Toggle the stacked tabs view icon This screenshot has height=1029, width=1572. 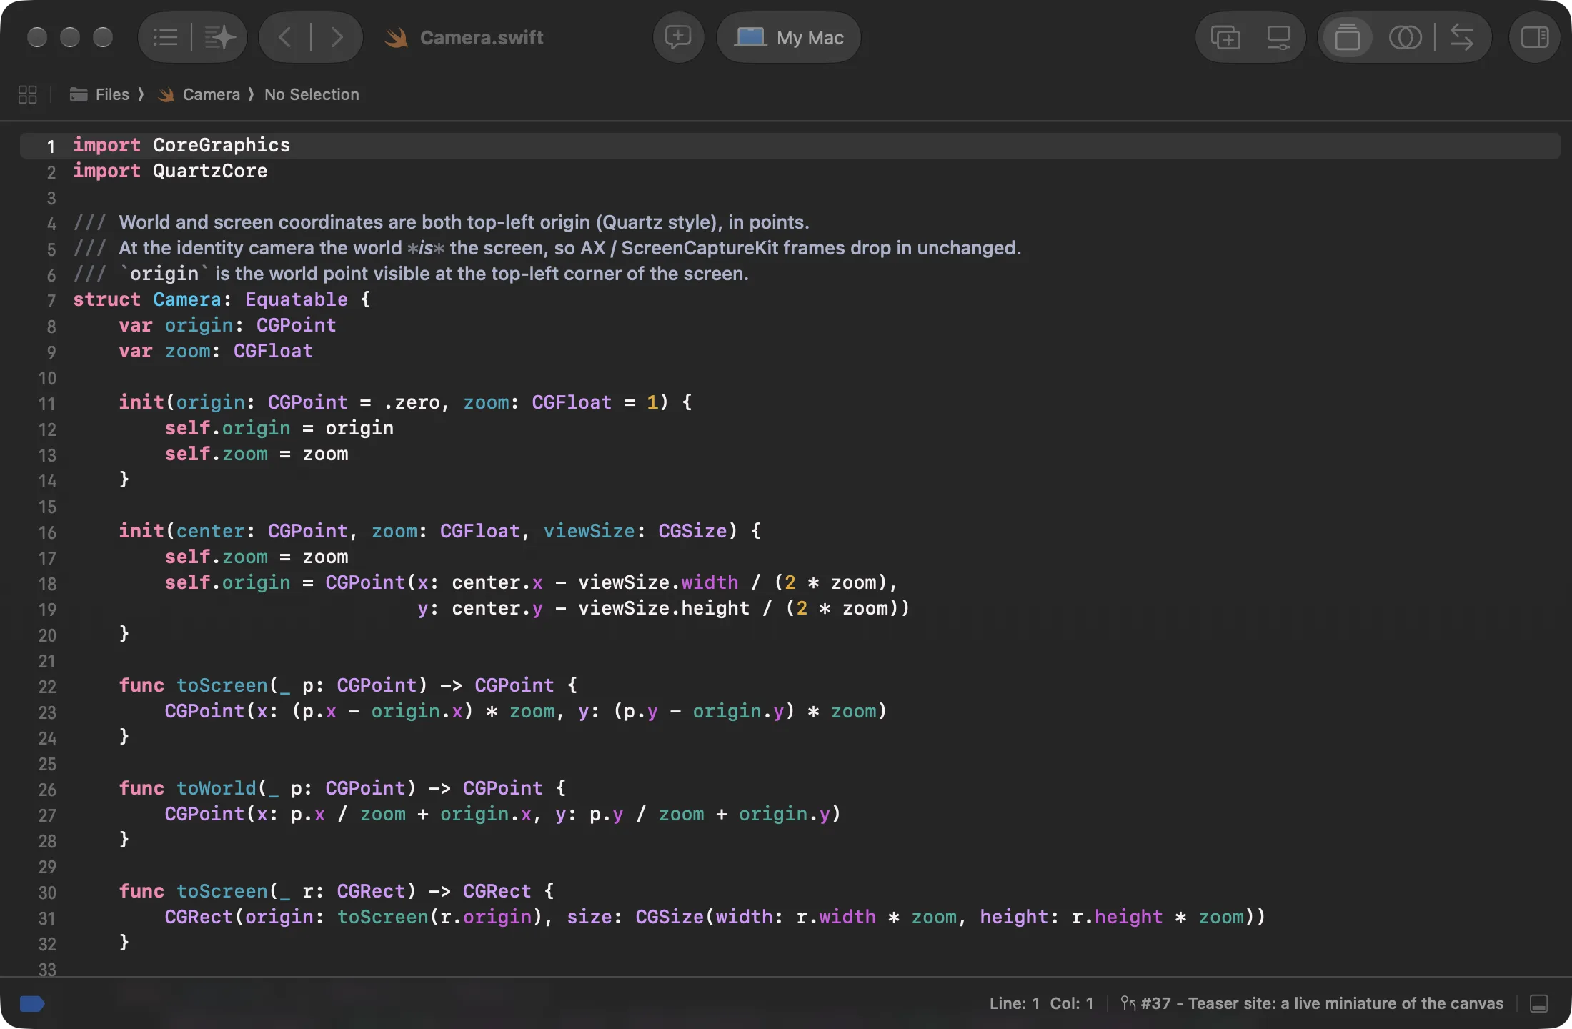pos(1348,37)
